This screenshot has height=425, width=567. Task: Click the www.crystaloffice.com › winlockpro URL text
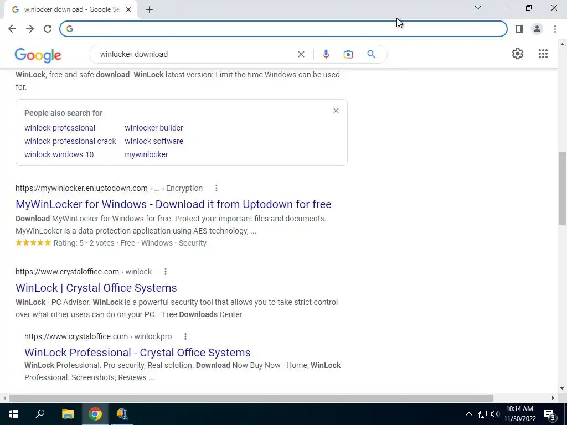pos(98,336)
